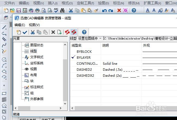Viewport: 177px width, 120px height.
Task: Open the 格式(O) menu
Action: point(67,3)
